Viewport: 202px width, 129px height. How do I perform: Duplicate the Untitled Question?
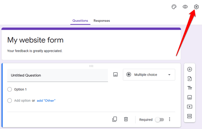tap(115, 119)
